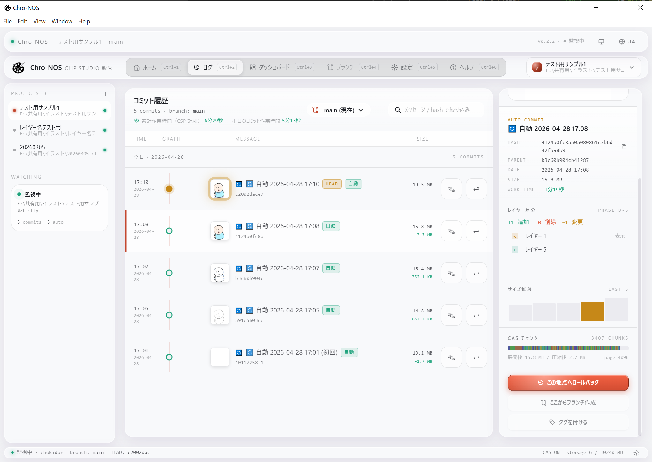Screen dimensions: 652x462
Task: Open the File menu
Action: (7, 21)
